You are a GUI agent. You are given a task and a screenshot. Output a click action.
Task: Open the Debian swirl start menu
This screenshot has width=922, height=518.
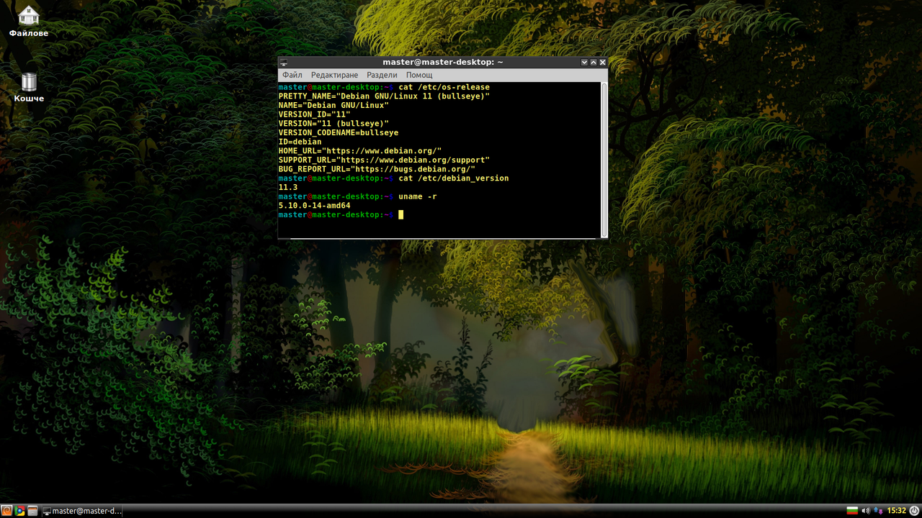[x=7, y=511]
